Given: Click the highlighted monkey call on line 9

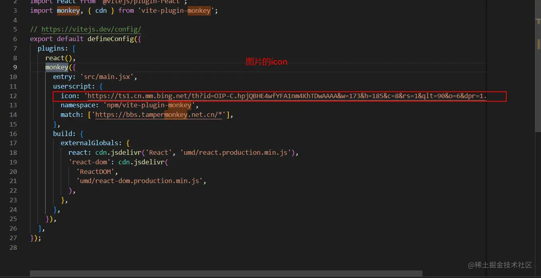Looking at the screenshot, I should tap(57, 67).
